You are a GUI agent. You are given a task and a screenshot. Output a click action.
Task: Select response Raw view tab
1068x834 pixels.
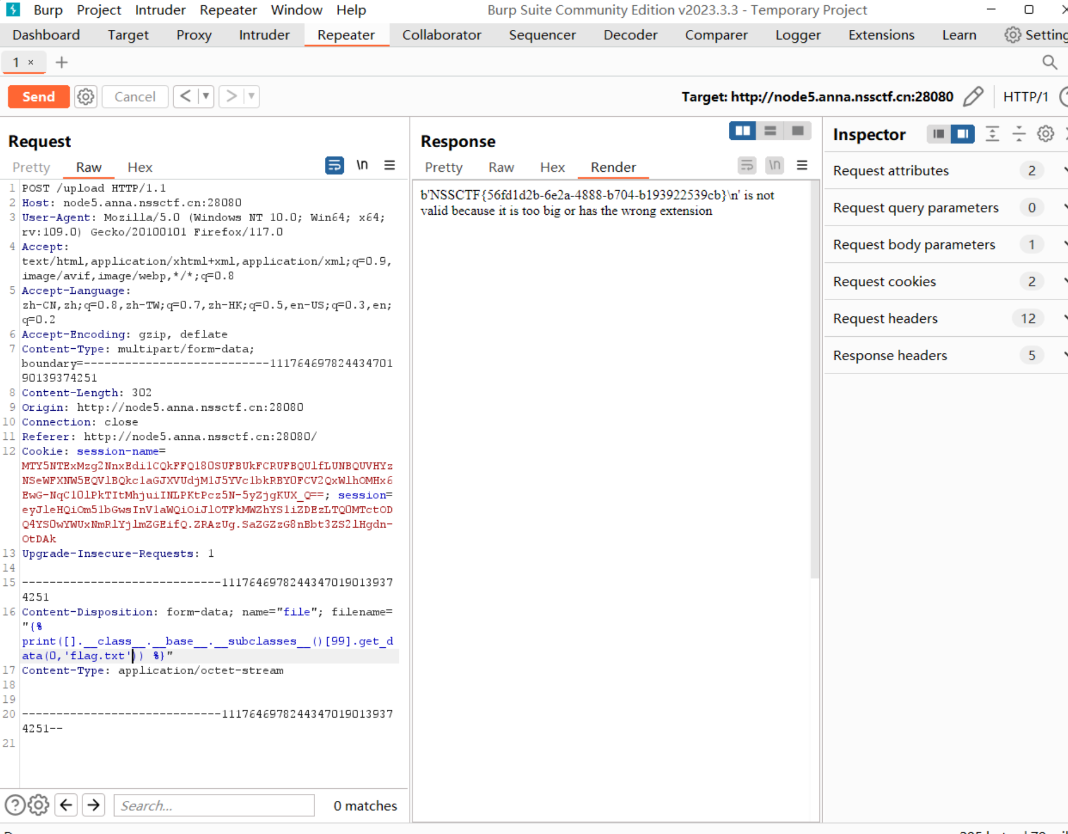501,167
